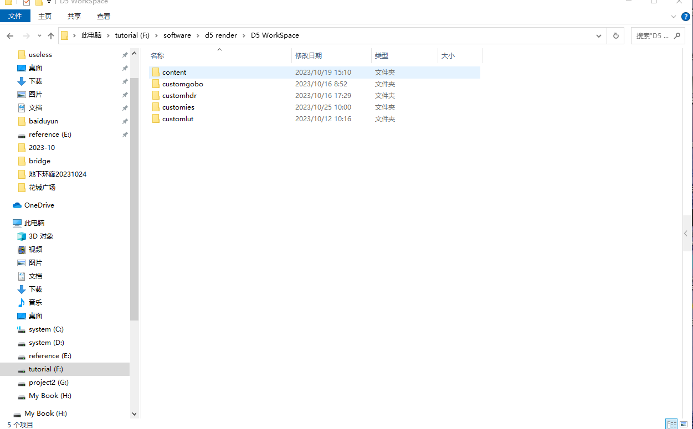Open Quick Access Toolbar customize dropdown

(49, 2)
